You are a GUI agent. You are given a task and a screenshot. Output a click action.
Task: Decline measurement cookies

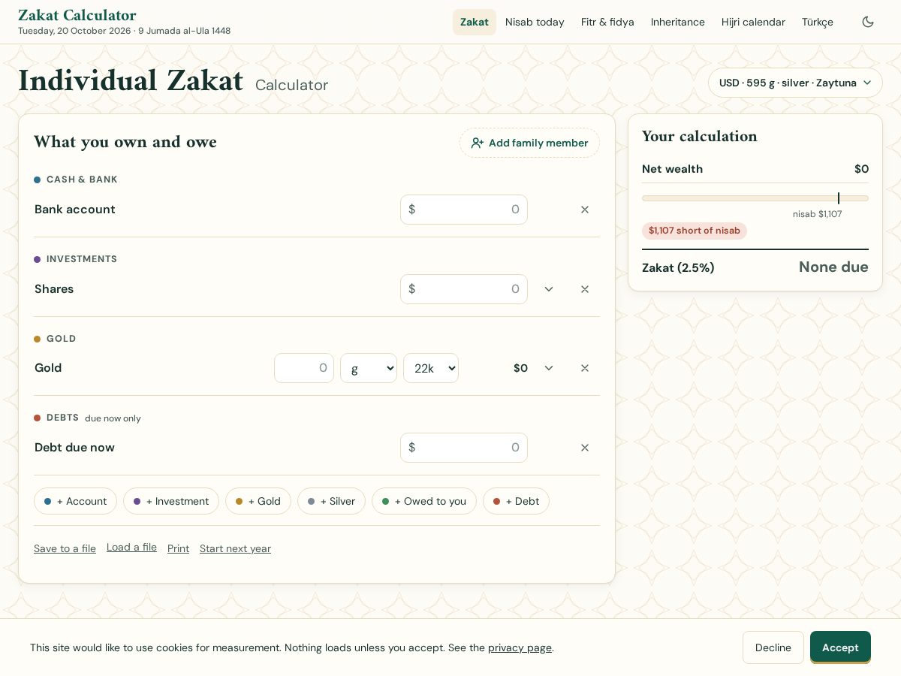(773, 647)
